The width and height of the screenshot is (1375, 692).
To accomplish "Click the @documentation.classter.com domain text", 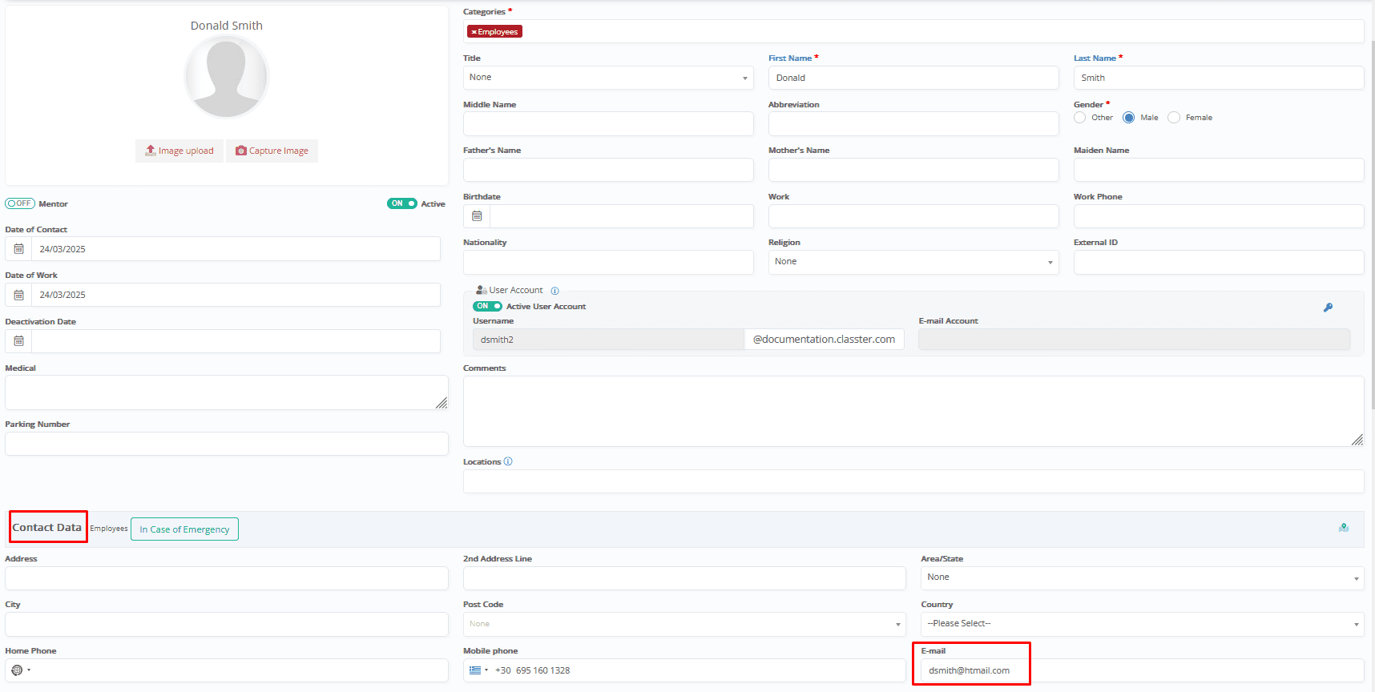I will (824, 340).
